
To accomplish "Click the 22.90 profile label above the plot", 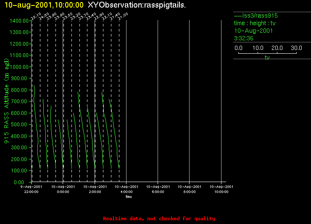I will [x=99, y=16].
